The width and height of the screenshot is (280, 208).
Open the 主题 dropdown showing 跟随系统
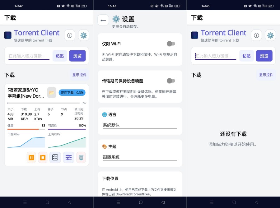click(140, 157)
